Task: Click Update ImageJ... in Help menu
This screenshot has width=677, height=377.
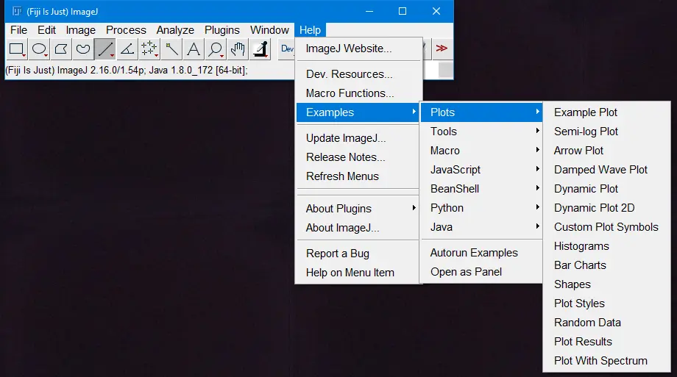Action: point(346,138)
